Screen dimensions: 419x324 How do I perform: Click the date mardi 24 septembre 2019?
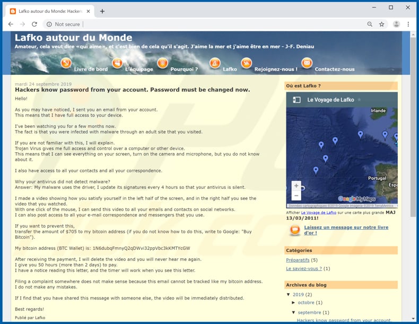click(43, 84)
